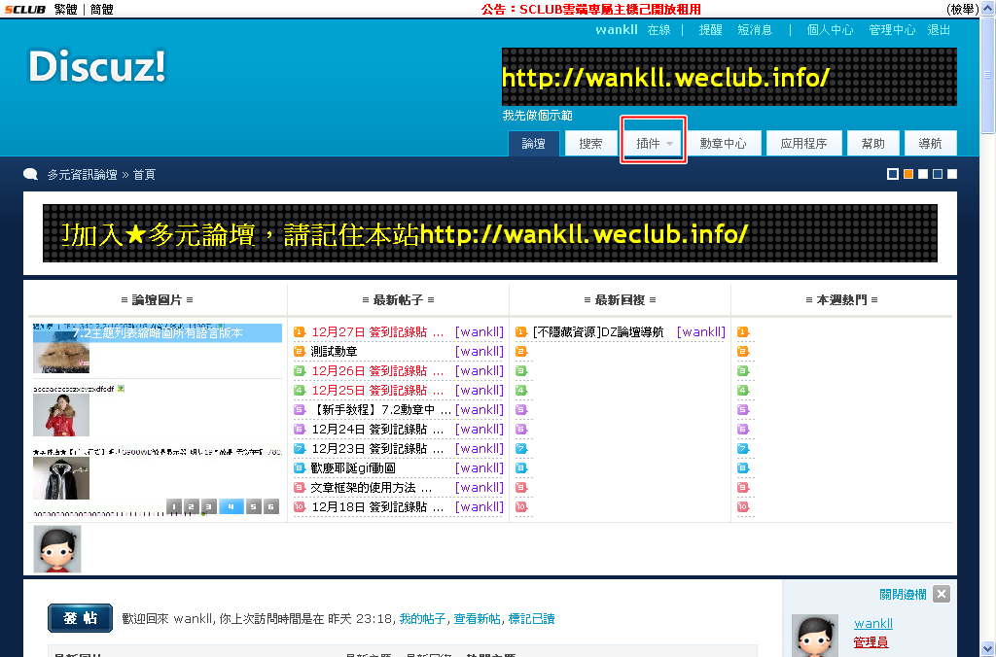
Task: Open 提醒 notifications
Action: (710, 30)
